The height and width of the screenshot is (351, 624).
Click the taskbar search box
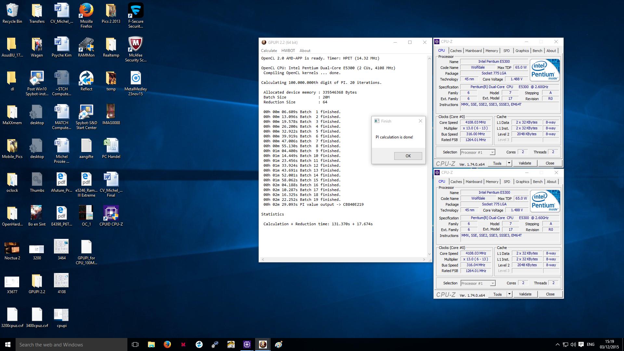pos(71,344)
